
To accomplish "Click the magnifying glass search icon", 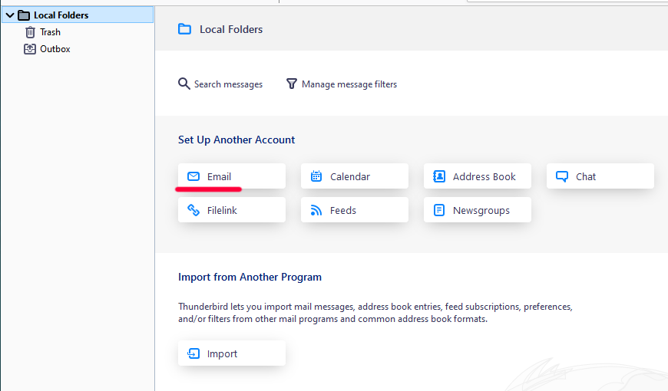I will [184, 84].
